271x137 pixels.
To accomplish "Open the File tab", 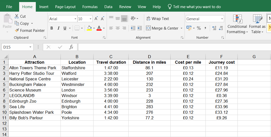I will (x=9, y=7).
